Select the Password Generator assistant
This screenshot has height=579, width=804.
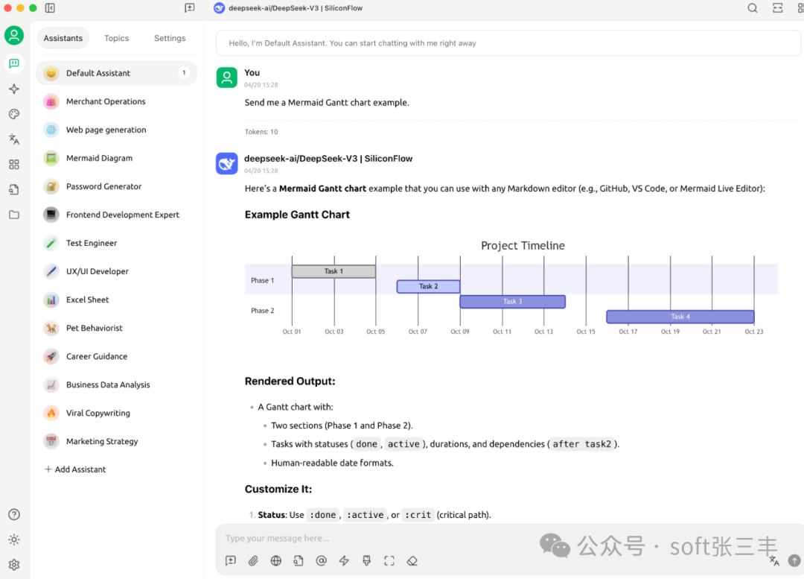pos(116,186)
